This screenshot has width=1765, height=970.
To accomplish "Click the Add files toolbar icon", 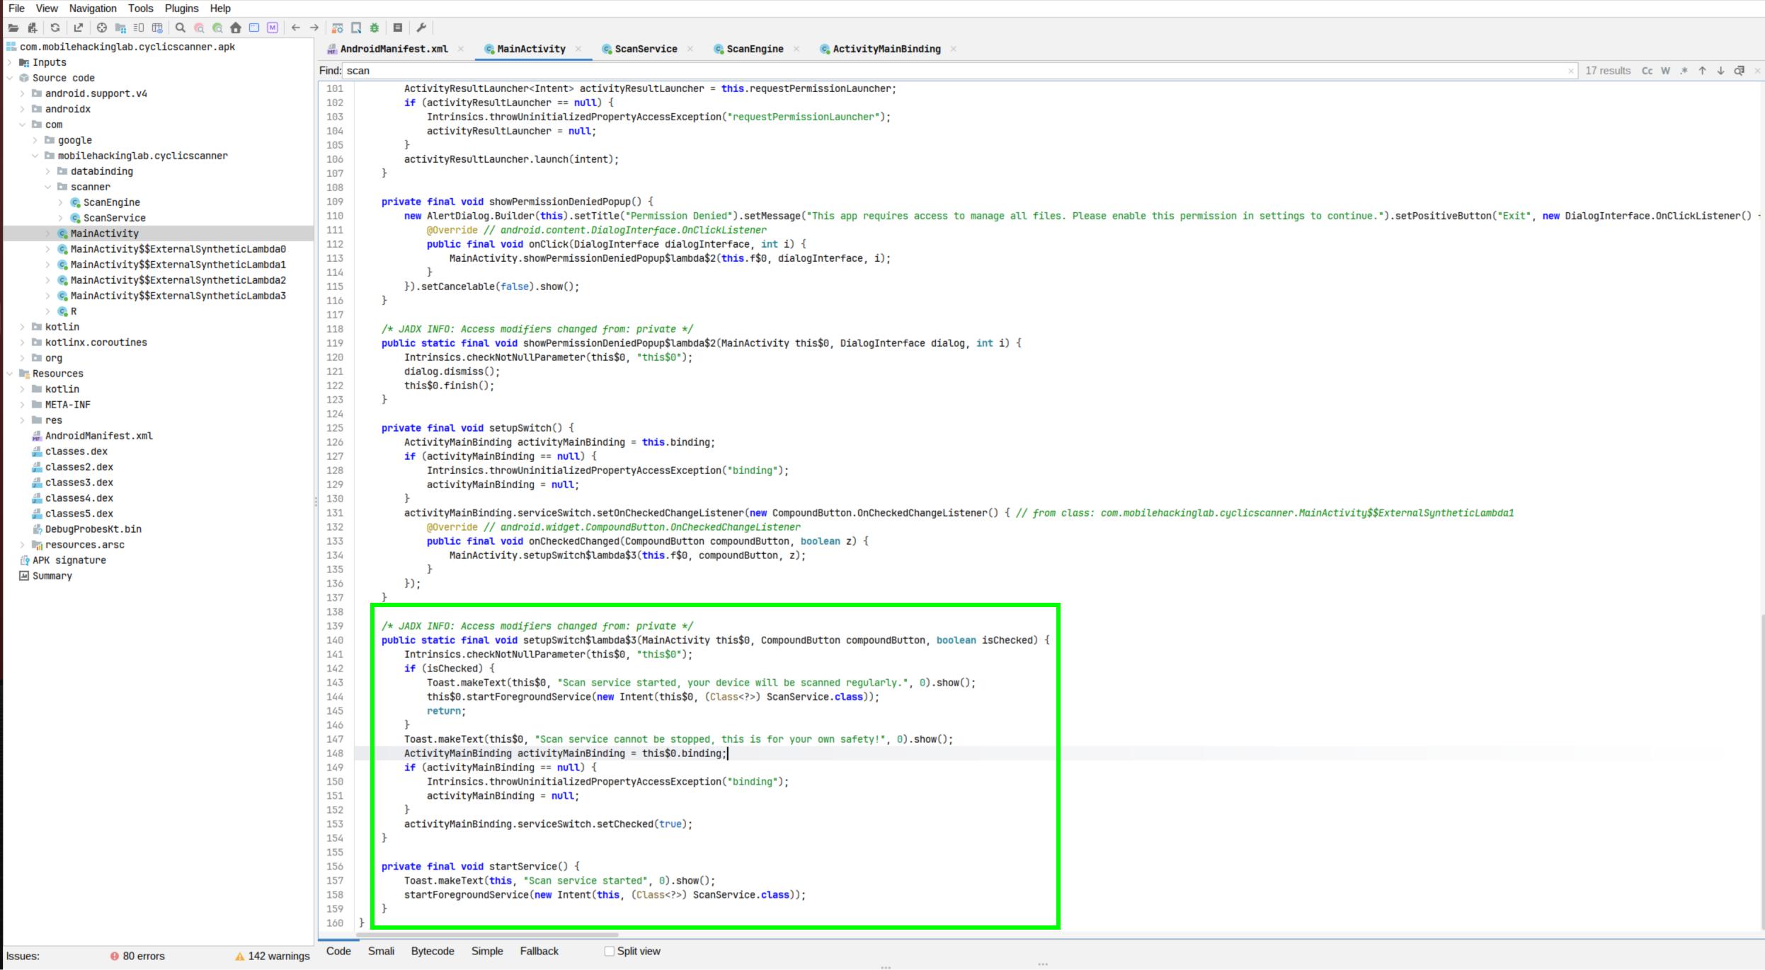I will coord(32,28).
